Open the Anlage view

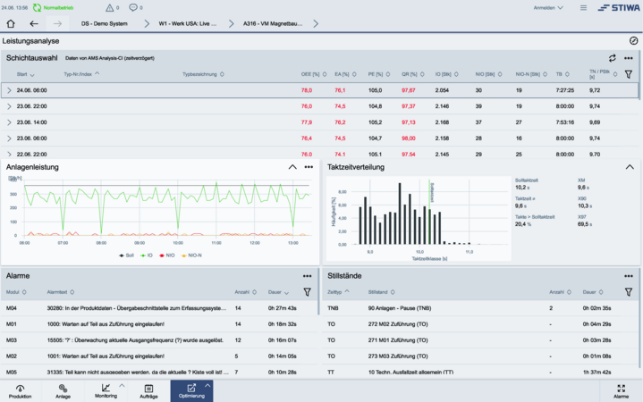[x=63, y=391]
